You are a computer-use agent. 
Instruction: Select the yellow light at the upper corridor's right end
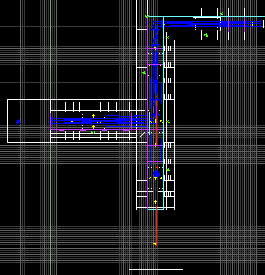tap(252, 24)
